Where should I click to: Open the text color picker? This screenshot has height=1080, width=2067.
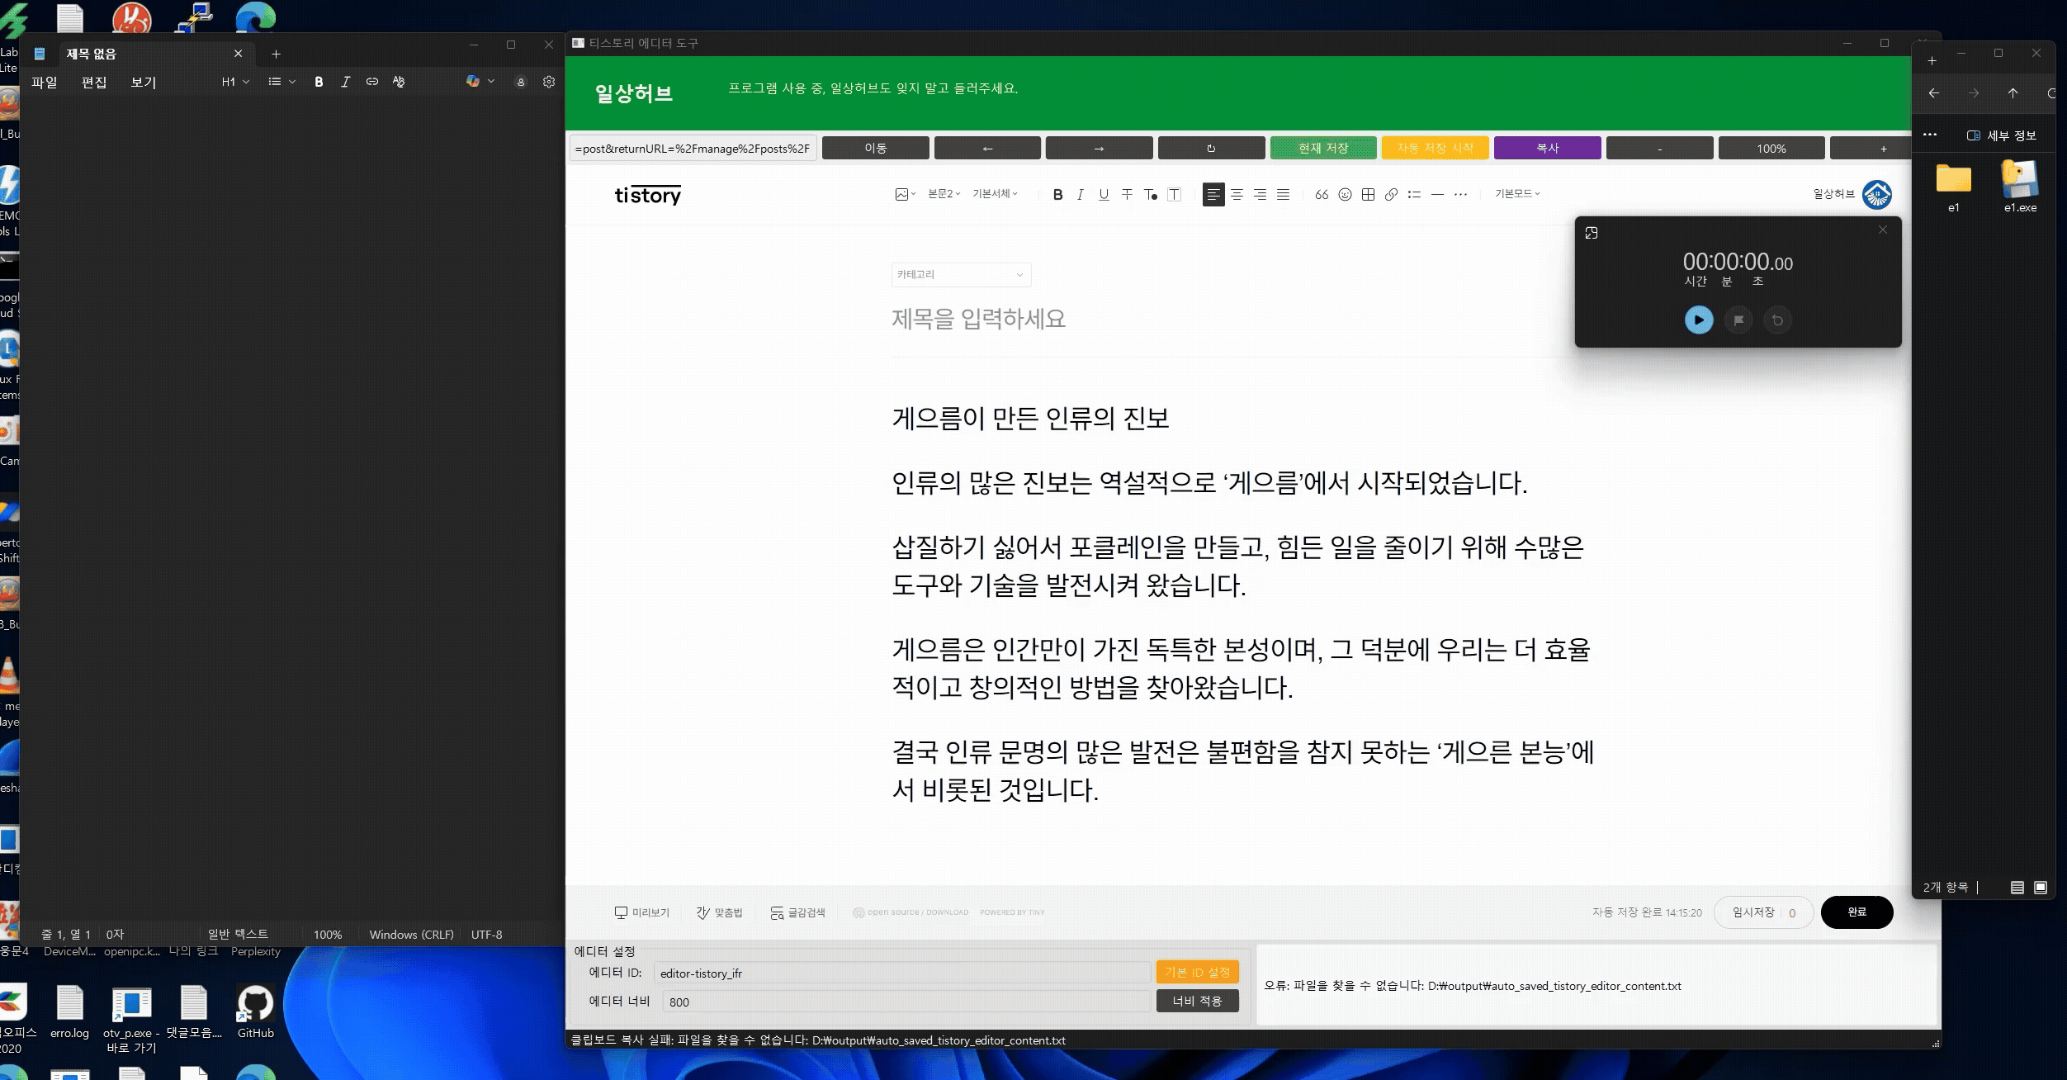click(1151, 195)
